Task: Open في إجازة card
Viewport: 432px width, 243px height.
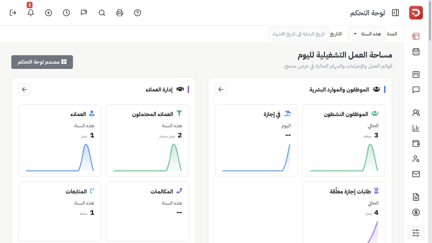Action: (256, 141)
